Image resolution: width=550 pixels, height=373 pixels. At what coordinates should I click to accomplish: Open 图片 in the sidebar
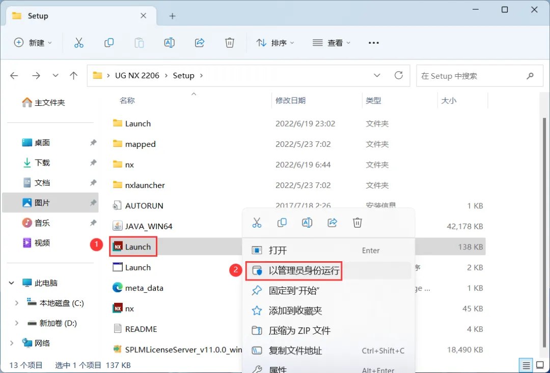pos(50,202)
